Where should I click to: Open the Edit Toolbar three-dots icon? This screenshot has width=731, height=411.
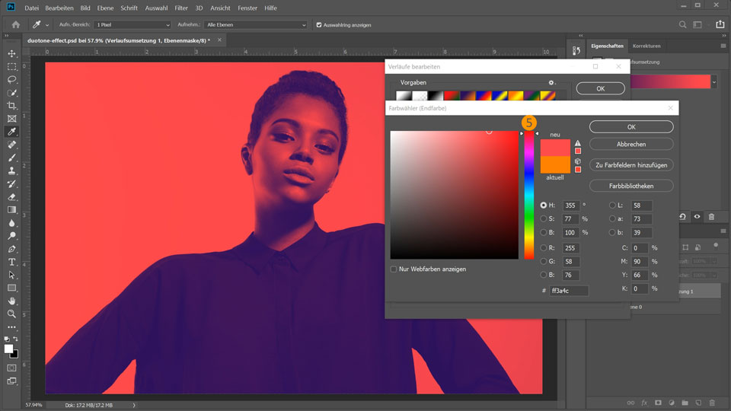click(x=12, y=327)
